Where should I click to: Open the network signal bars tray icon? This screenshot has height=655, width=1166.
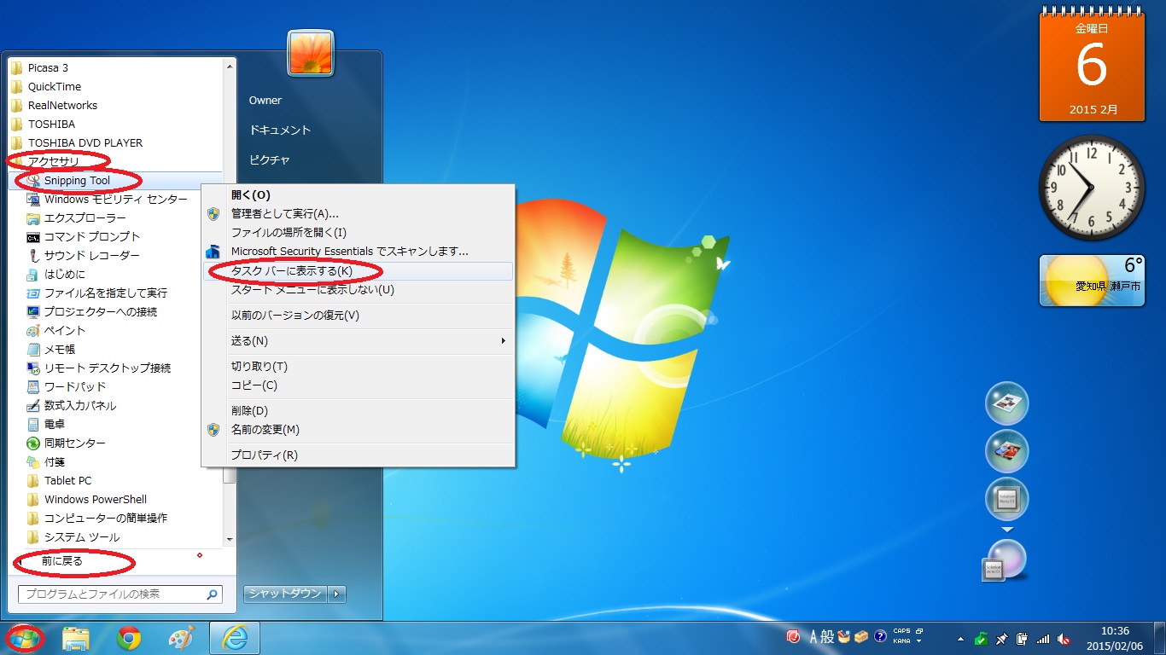[1042, 638]
